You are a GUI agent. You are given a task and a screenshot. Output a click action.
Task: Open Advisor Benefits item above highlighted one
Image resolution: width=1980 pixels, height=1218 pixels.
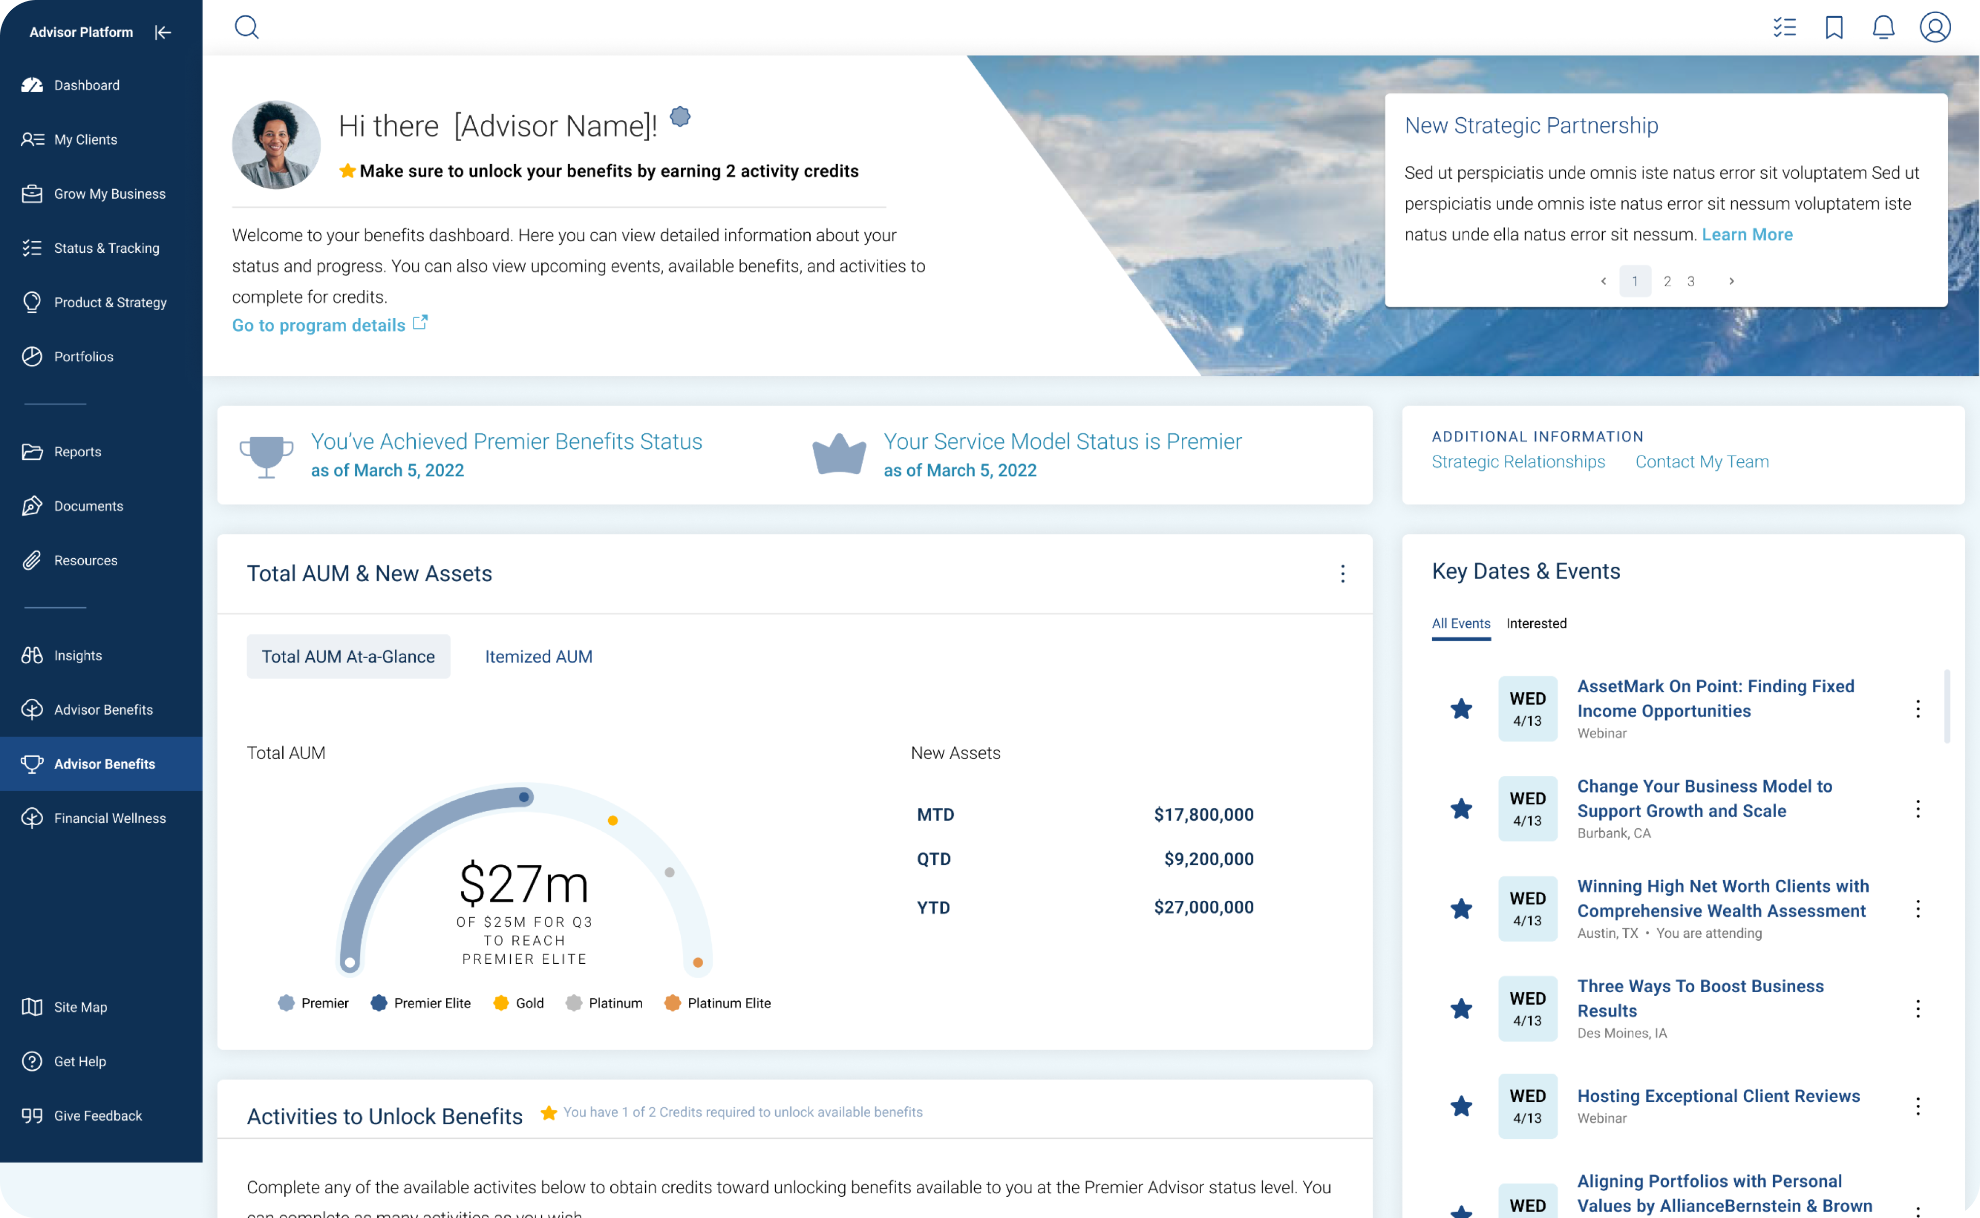click(x=101, y=709)
